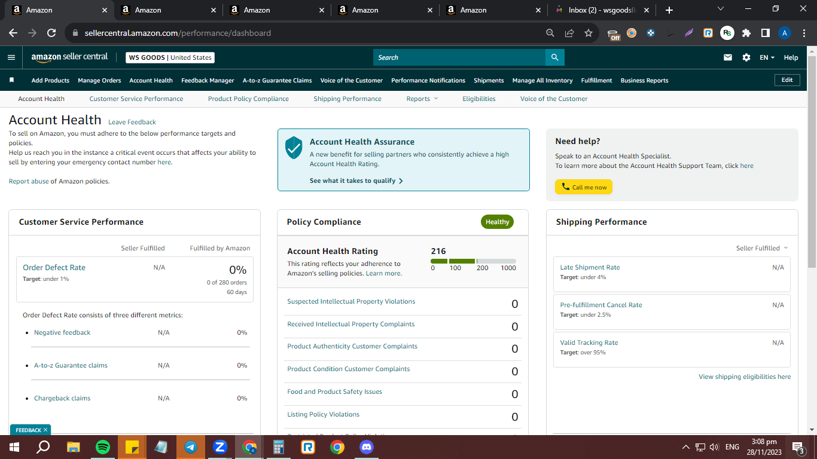Click the Report abuse link
Screen dimensions: 817x459
pos(29,181)
